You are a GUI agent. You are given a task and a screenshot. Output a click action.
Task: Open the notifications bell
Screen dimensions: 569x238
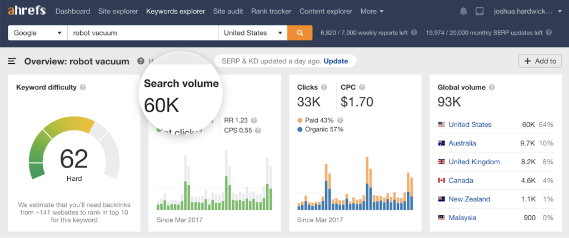tap(464, 11)
